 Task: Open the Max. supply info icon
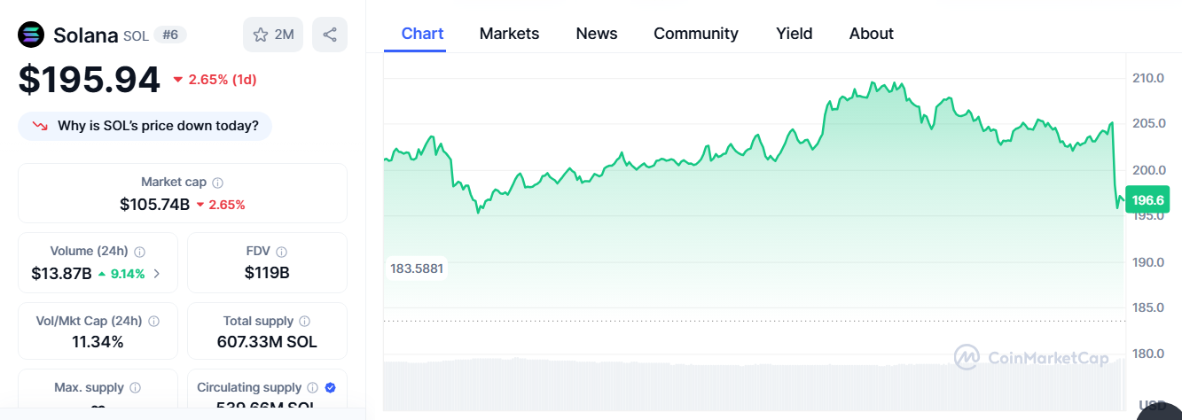135,388
